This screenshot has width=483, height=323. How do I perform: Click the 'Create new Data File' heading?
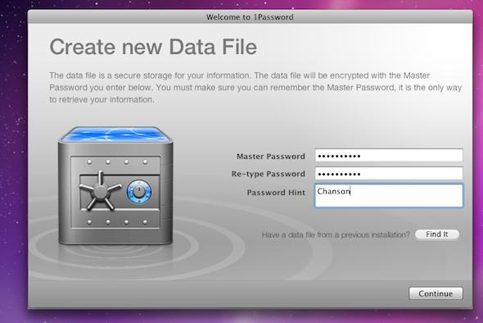click(153, 47)
